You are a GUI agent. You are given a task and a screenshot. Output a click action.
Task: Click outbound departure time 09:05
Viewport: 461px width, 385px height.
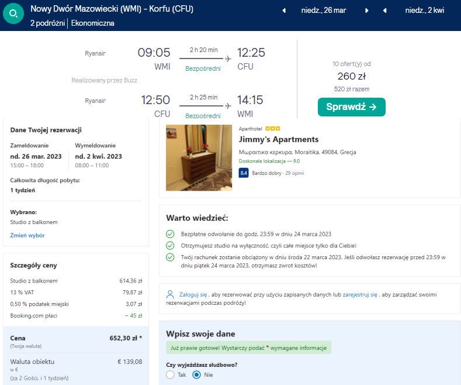[154, 53]
